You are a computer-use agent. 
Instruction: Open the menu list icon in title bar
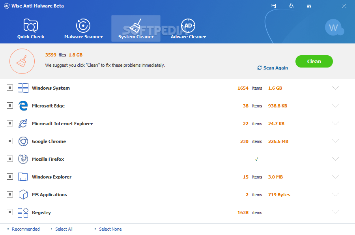tap(309, 6)
